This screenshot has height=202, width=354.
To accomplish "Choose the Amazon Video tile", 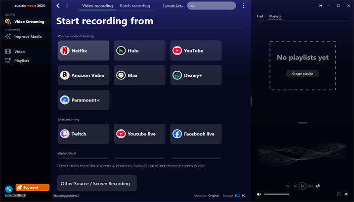I will click(83, 75).
